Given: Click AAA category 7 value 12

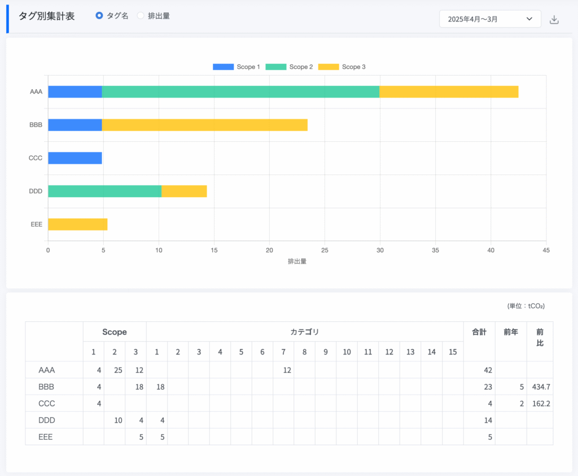Looking at the screenshot, I should point(287,370).
